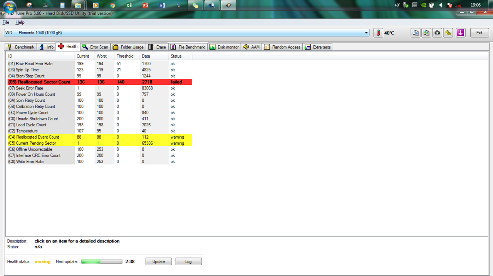Viewport: 493px width, 276px height.
Task: Open the Help menu
Action: [20, 22]
